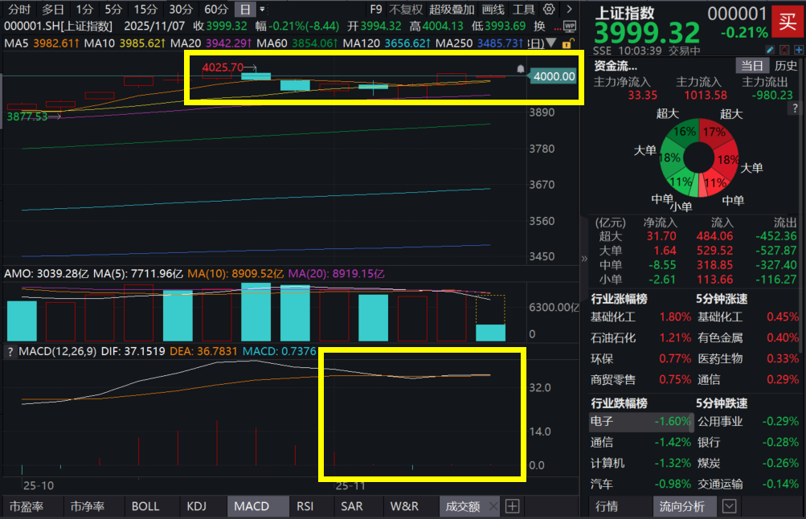Click the pencil edit icon beside SSE time
This screenshot has height=519, width=806.
(769, 49)
